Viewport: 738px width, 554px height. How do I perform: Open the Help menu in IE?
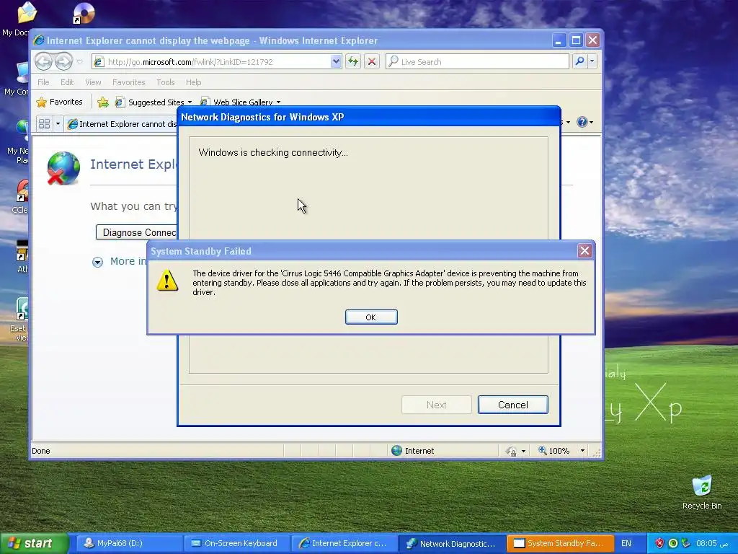[193, 82]
